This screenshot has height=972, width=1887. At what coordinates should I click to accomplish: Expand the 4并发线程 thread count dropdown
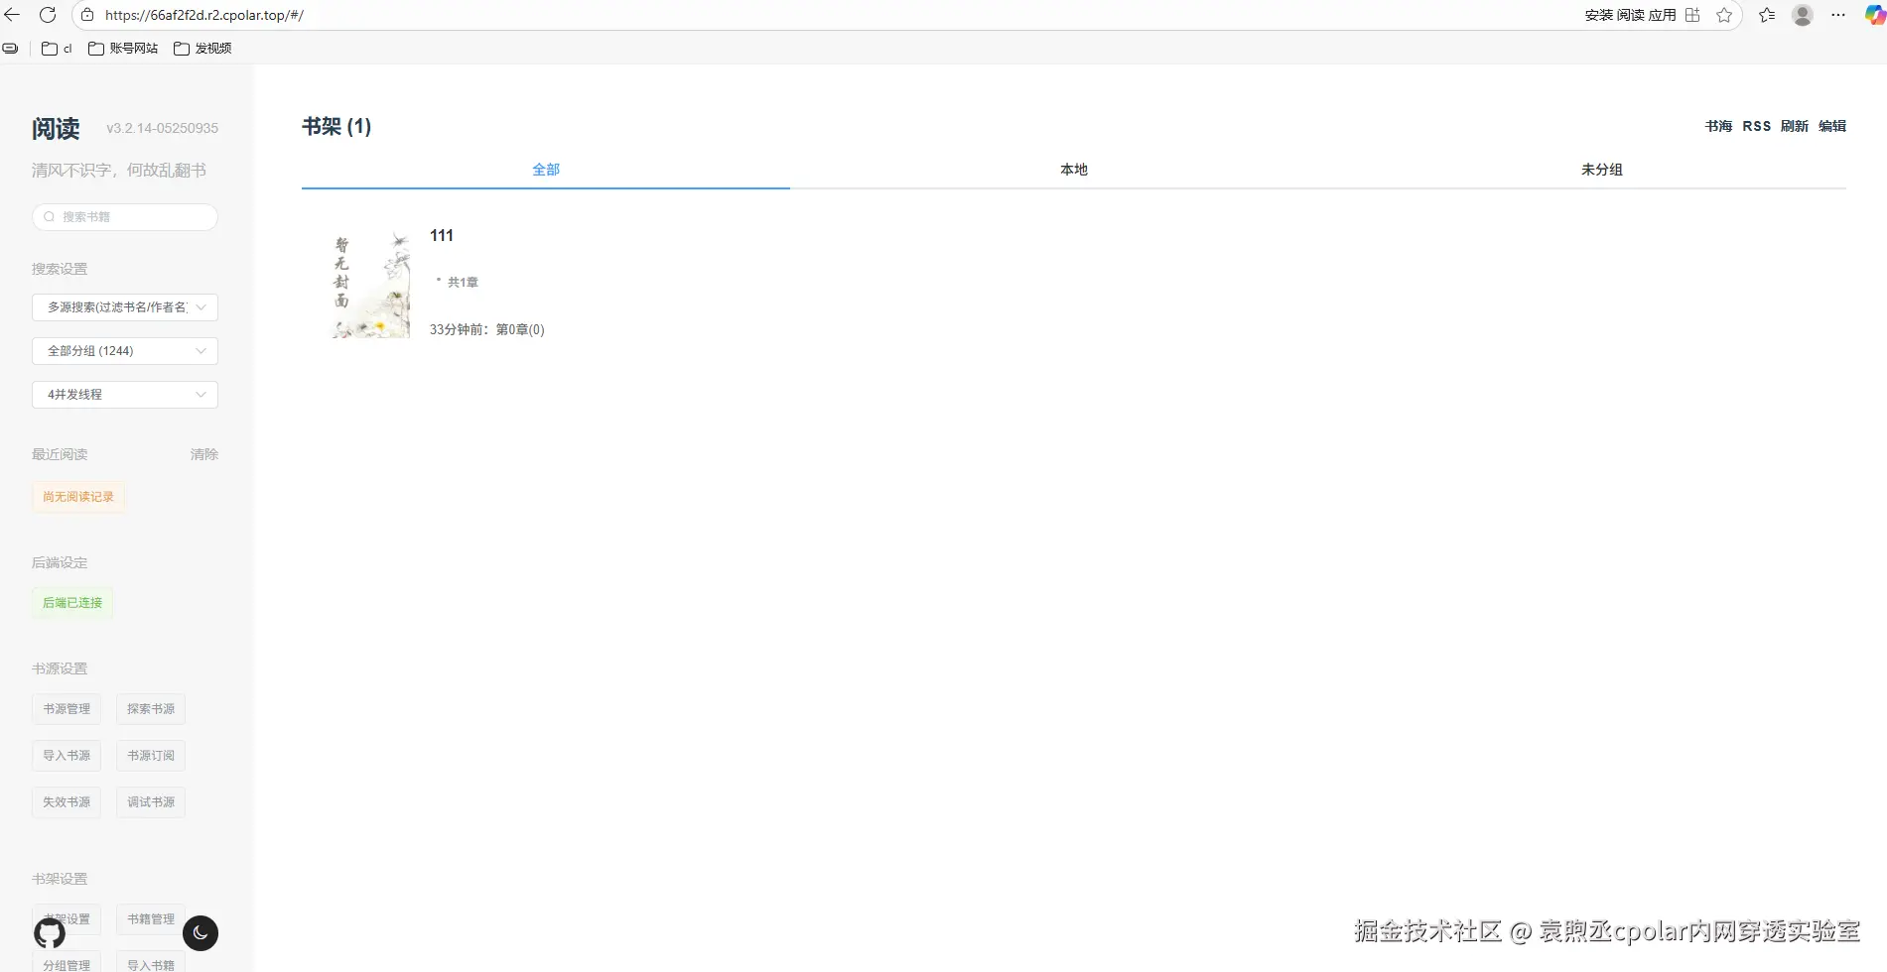click(x=125, y=395)
